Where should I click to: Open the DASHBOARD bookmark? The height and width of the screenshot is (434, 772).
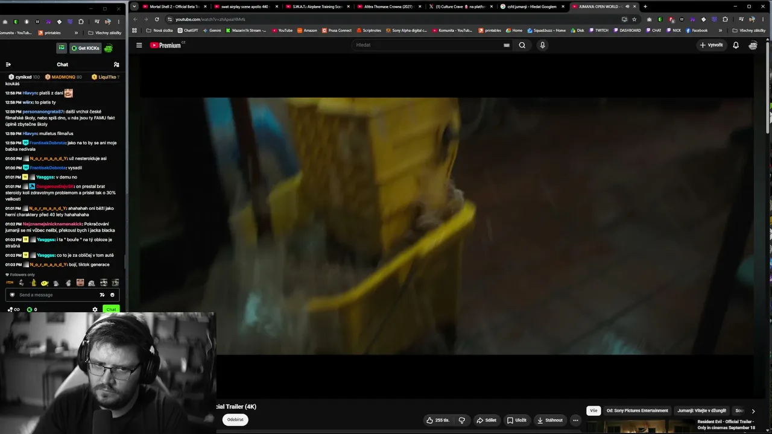point(627,30)
